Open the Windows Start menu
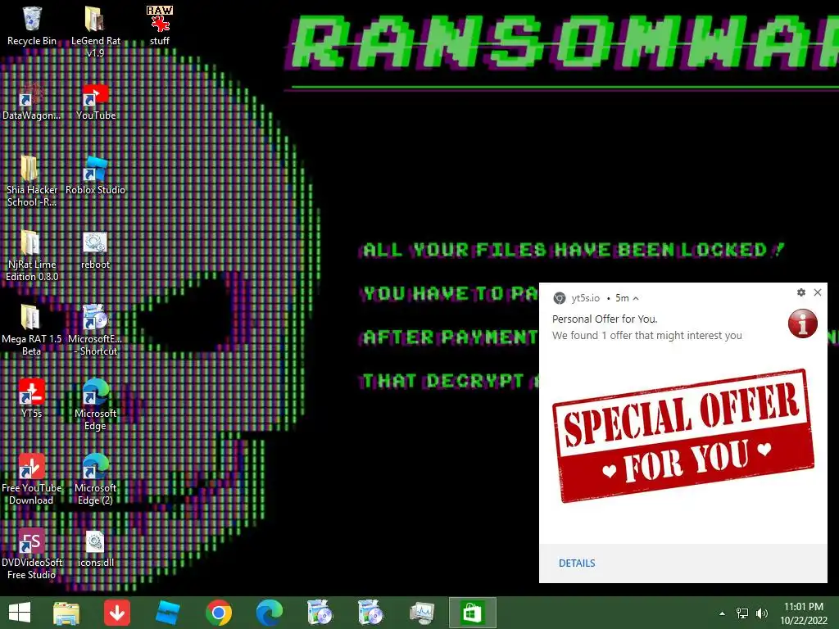Image resolution: width=839 pixels, height=629 pixels. tap(20, 613)
